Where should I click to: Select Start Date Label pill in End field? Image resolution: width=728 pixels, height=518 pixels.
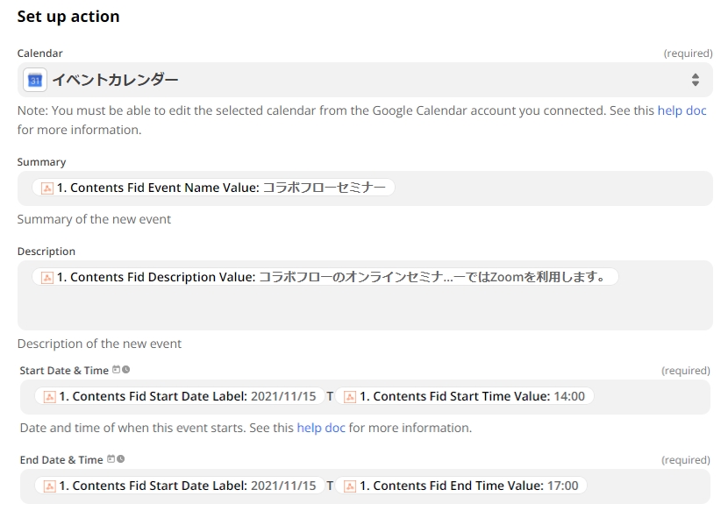pyautogui.click(x=179, y=486)
